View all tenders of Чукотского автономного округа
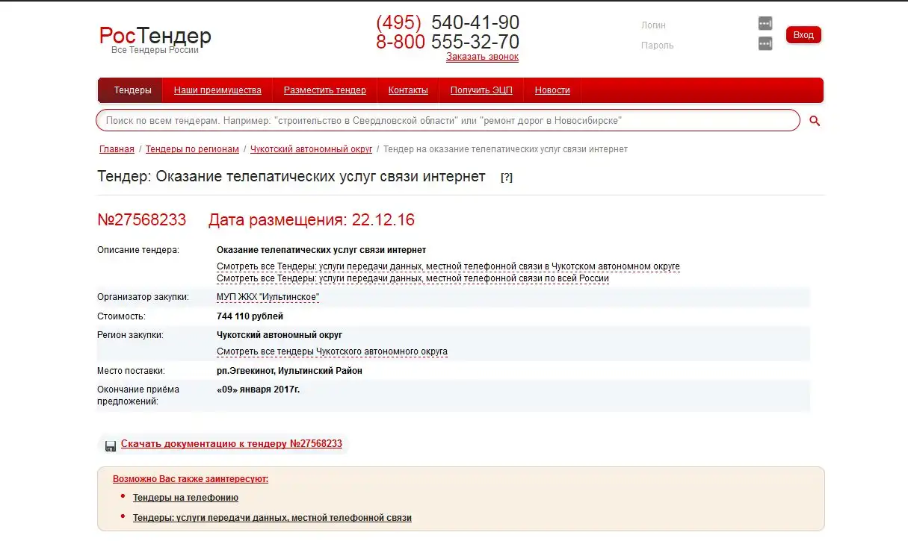The height and width of the screenshot is (541, 908). pos(332,351)
